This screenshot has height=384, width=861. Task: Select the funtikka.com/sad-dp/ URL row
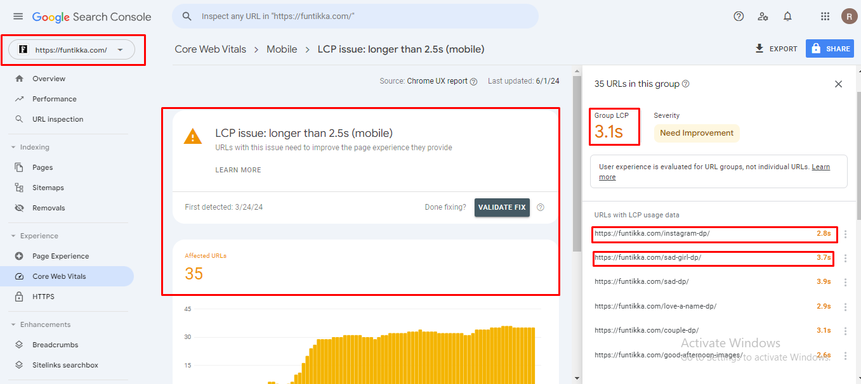(713, 281)
